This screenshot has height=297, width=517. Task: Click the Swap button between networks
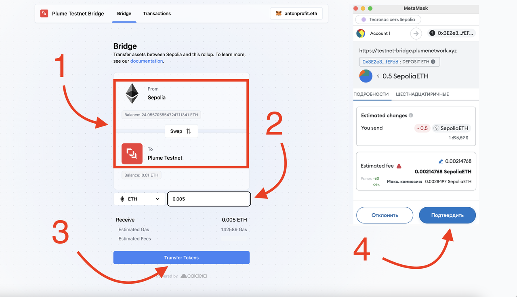[181, 131]
